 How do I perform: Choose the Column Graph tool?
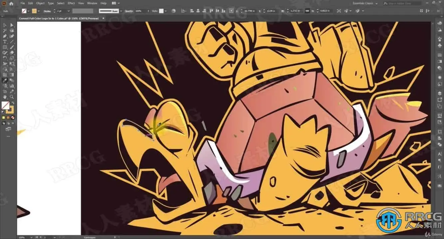click(x=12, y=86)
